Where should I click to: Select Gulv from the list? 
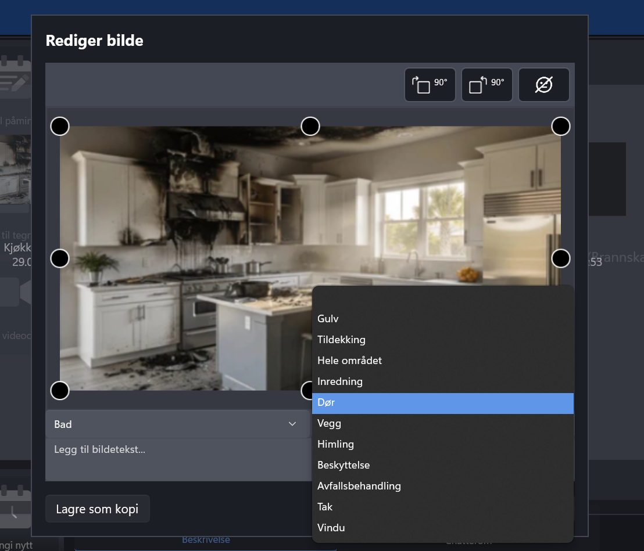[x=443, y=319]
